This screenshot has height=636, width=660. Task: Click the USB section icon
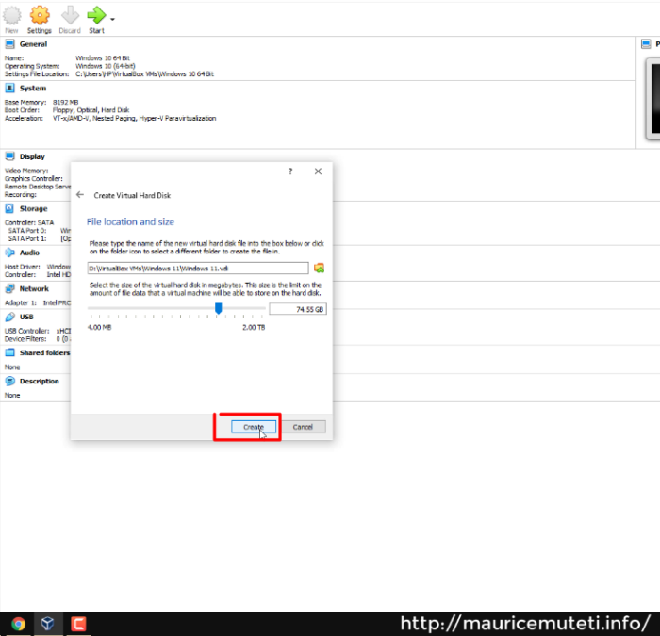(x=9, y=317)
